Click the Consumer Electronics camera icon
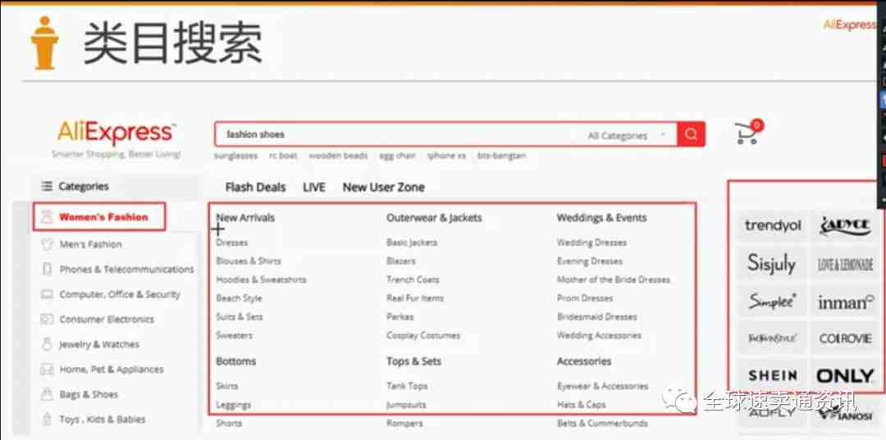Screen dimensions: 886x440 48,320
